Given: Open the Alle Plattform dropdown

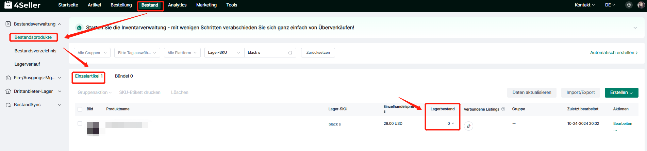Looking at the screenshot, I should pos(182,53).
